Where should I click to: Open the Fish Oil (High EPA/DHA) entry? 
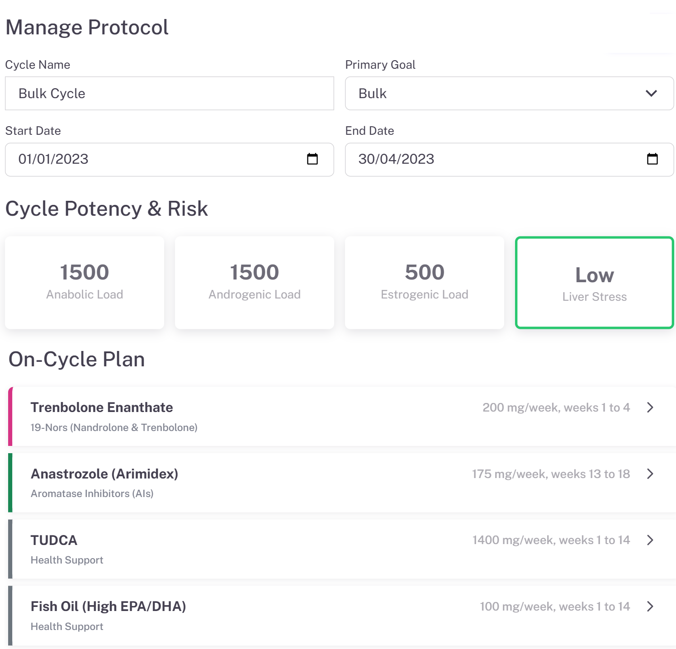[109, 607]
